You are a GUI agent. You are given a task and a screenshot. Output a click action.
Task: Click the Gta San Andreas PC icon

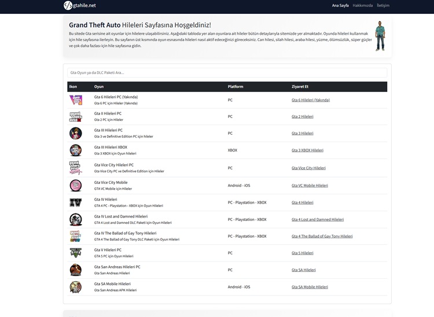pos(76,270)
